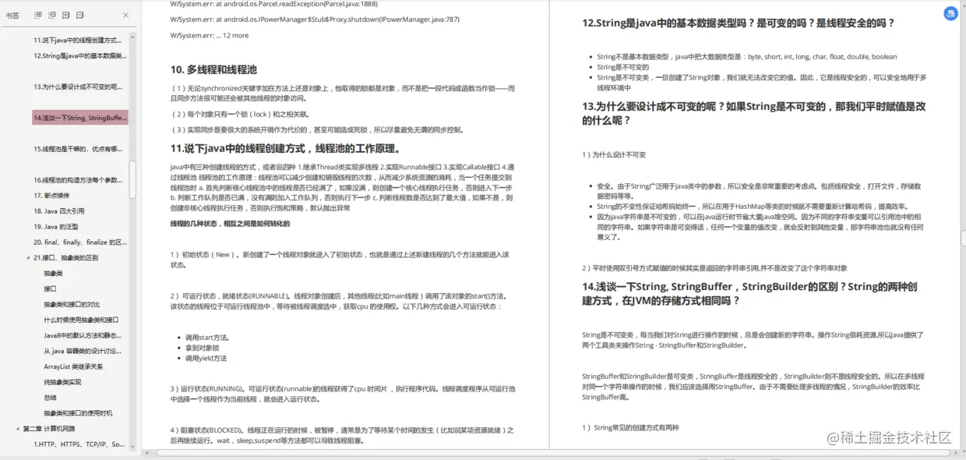Go to sub-bookmark 纯抽象类实现
Image resolution: width=966 pixels, height=460 pixels.
62,382
